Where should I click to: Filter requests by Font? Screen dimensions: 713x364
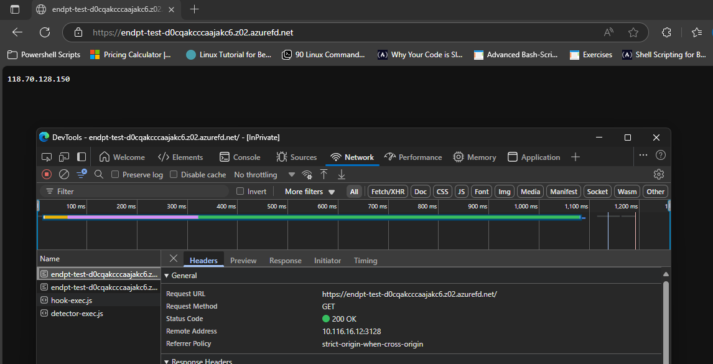[482, 192]
